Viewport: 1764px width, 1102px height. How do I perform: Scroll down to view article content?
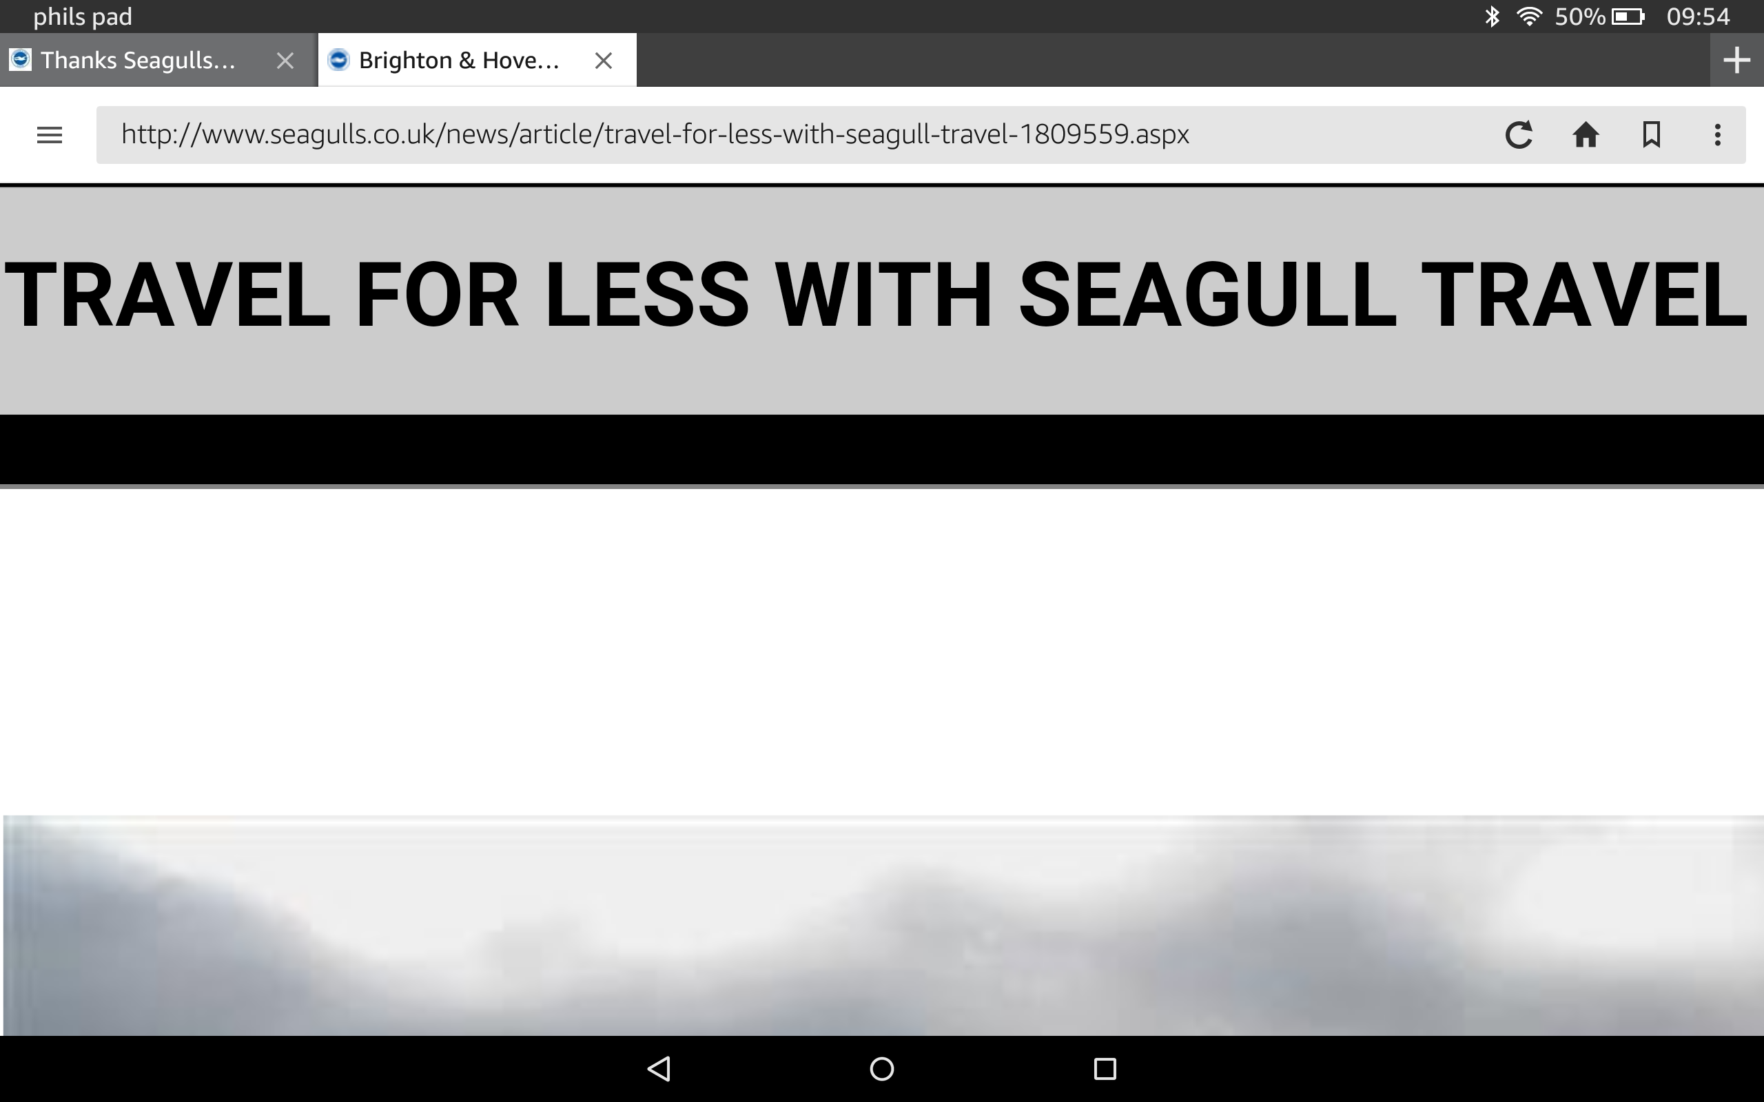point(881,635)
